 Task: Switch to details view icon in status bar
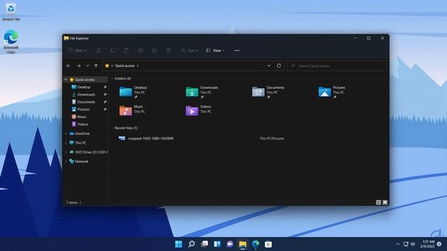point(379,203)
